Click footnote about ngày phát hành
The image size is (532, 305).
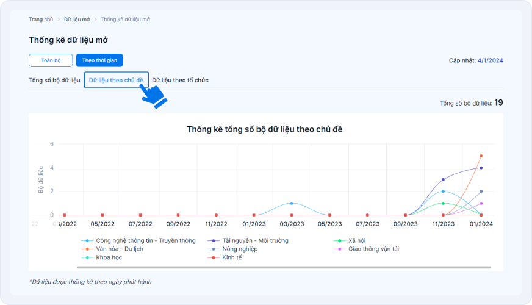pyautogui.click(x=90, y=282)
